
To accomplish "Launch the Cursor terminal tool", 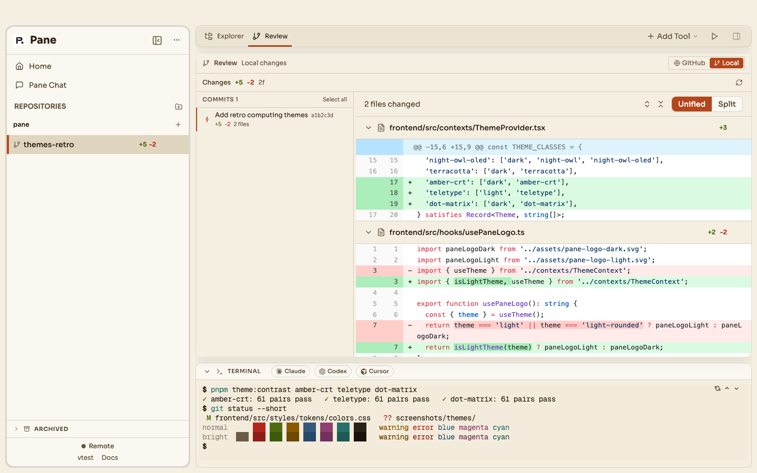I will (375, 372).
